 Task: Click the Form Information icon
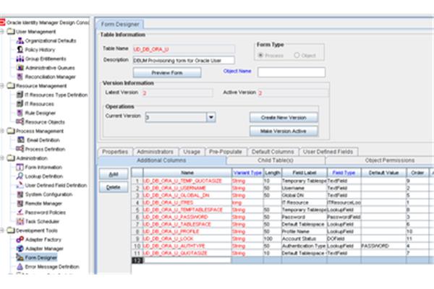(20, 167)
